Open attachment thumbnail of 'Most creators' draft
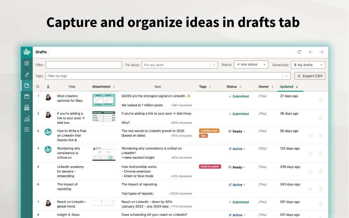The width and height of the screenshot is (349, 218). [104, 100]
